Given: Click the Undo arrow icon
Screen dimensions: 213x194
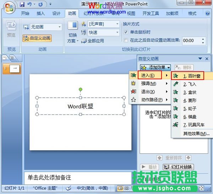Looking at the screenshot, I should pyautogui.click(x=30, y=5).
